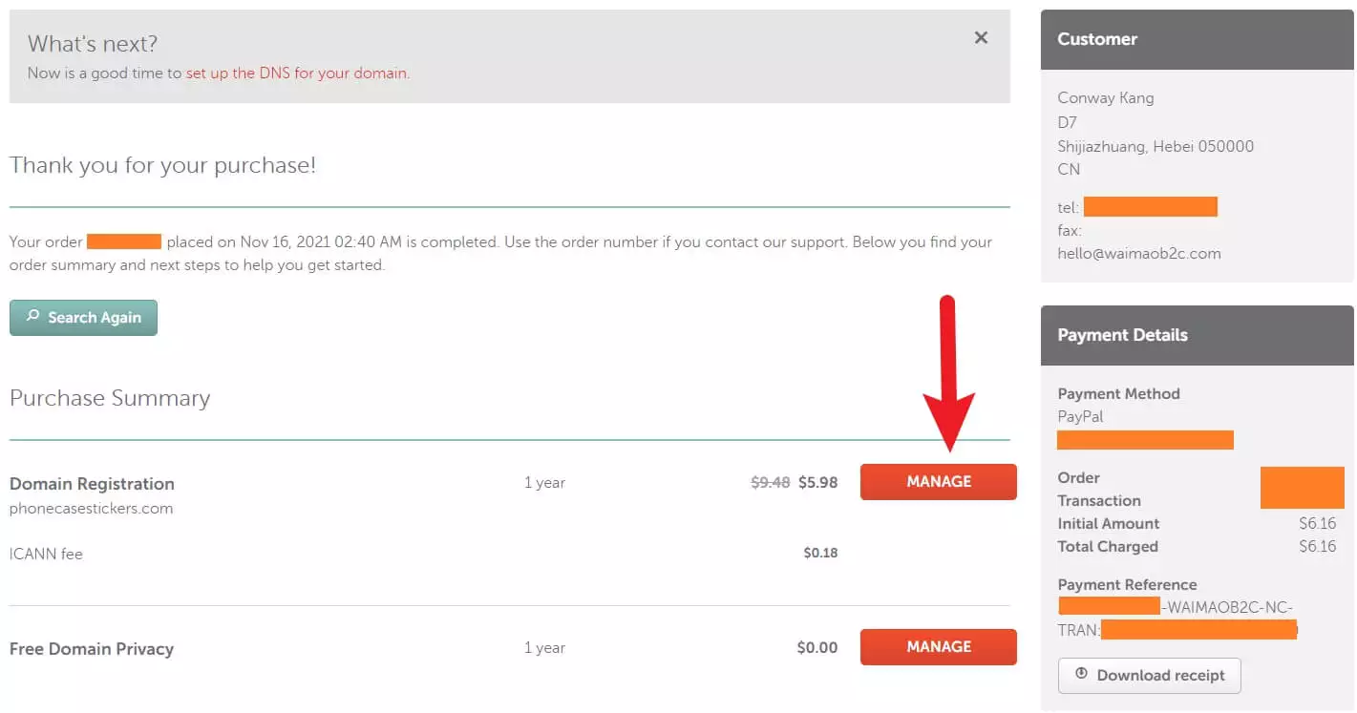Select the ICANN fee label

click(46, 554)
